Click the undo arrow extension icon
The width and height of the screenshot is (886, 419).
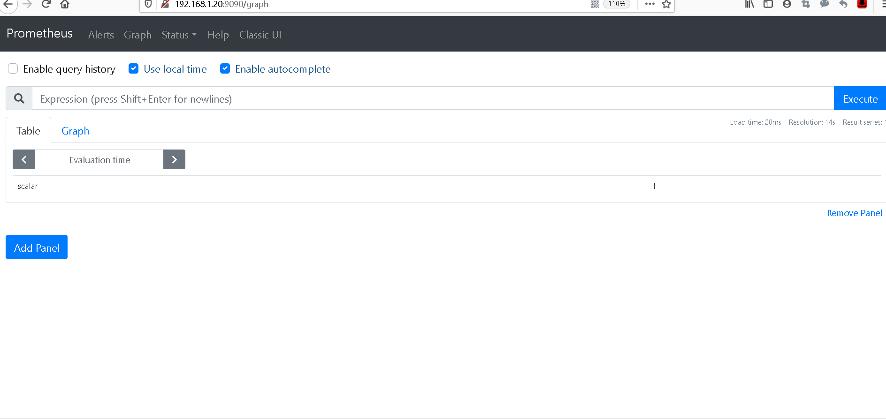click(x=843, y=4)
